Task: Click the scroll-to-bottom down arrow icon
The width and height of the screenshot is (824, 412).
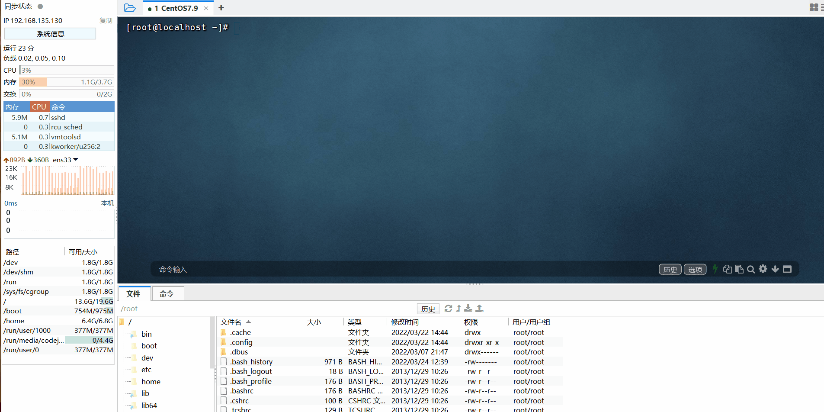Action: pyautogui.click(x=775, y=269)
